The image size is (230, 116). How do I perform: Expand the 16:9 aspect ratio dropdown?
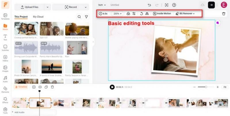102,5
